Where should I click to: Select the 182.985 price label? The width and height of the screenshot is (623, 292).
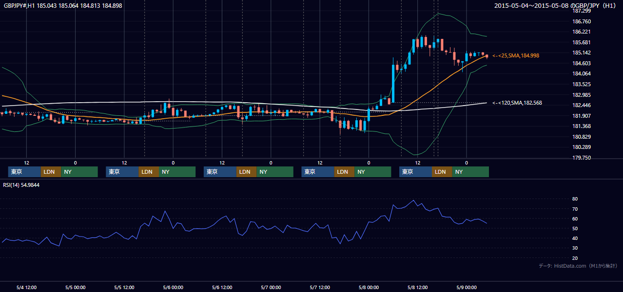(582, 95)
